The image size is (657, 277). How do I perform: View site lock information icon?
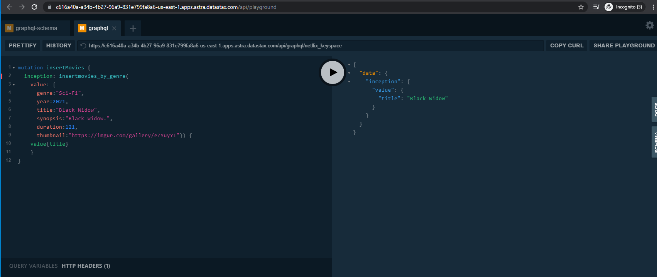click(50, 7)
